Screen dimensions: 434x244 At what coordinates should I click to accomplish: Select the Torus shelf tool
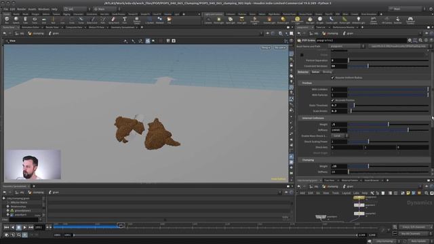pyautogui.click(x=35, y=20)
